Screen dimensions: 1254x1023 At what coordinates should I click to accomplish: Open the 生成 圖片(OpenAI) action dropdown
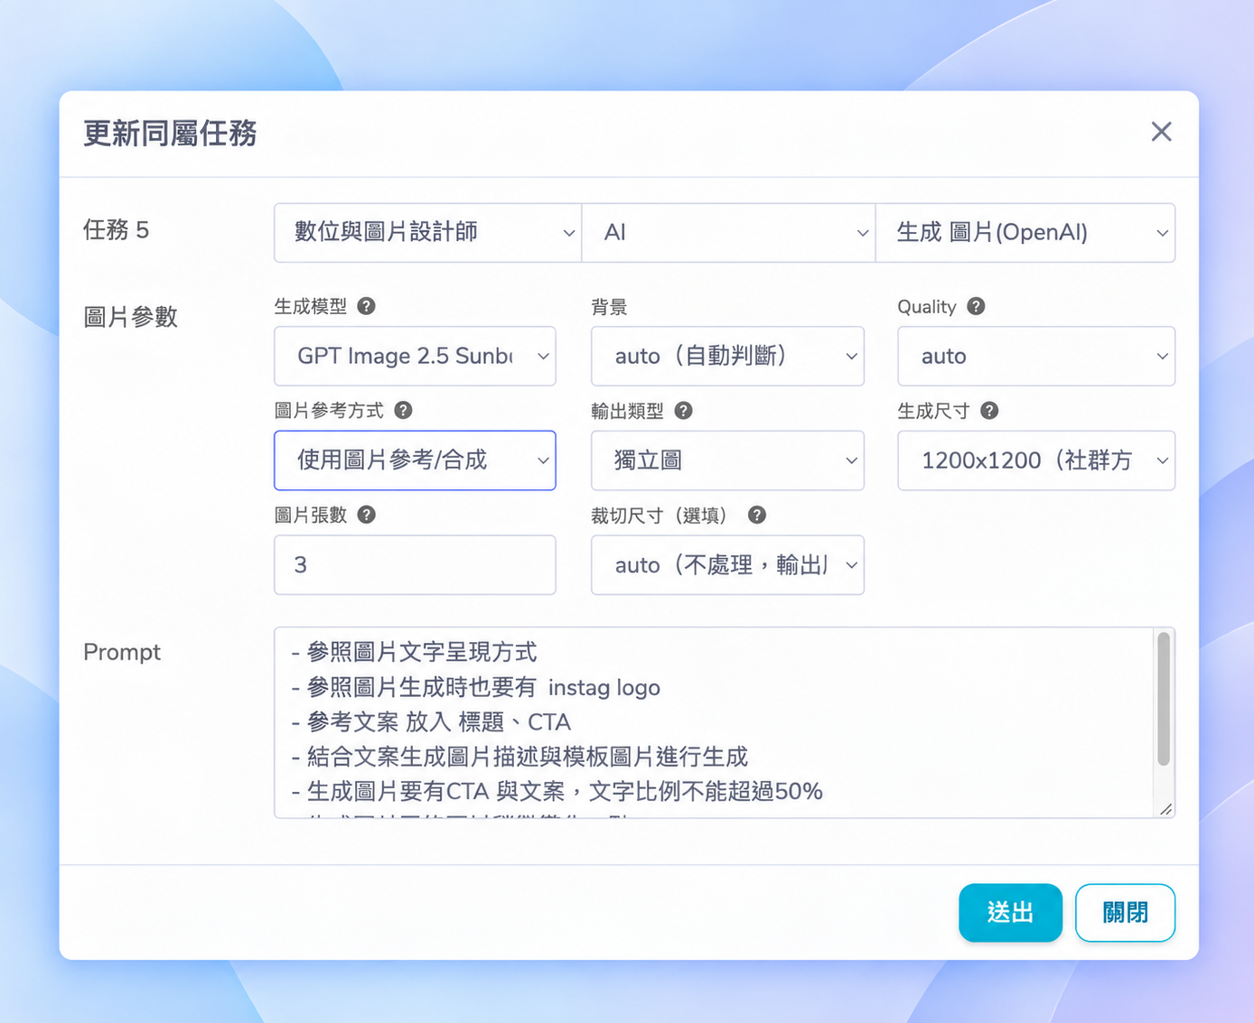pyautogui.click(x=1025, y=233)
